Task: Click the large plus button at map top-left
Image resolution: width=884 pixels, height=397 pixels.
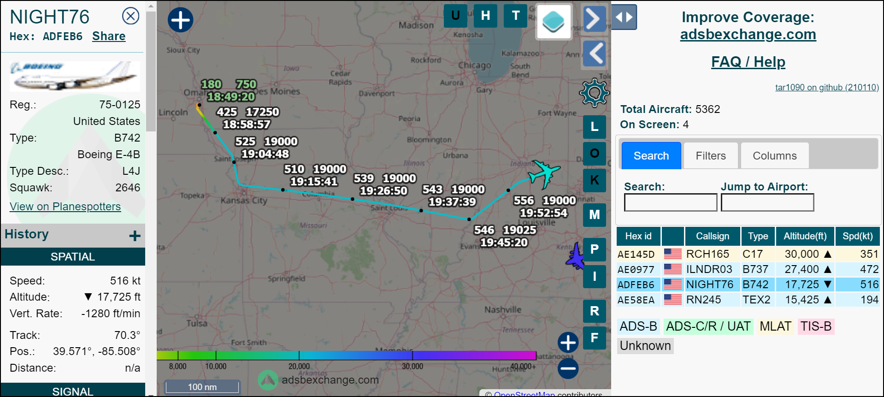Action: pos(180,20)
